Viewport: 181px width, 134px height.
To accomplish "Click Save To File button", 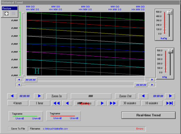I will [18, 129].
